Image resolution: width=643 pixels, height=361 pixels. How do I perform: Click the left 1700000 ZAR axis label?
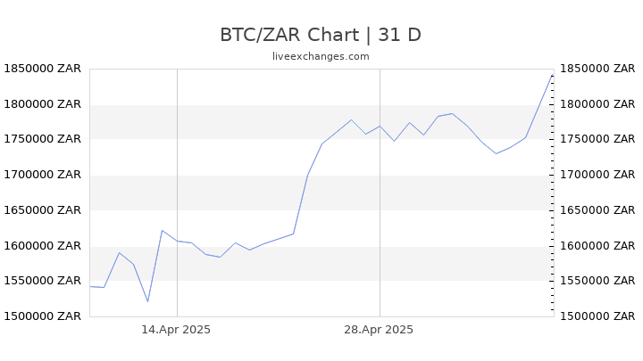pyautogui.click(x=43, y=175)
